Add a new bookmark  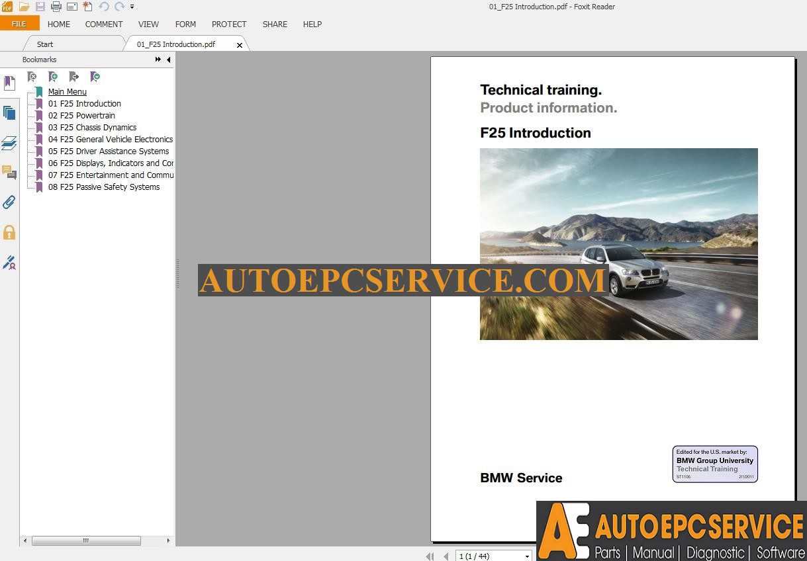pos(53,77)
